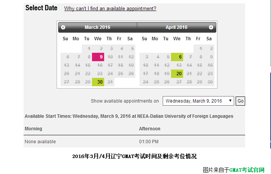Choose the 01:00 PM afternoon start time

tap(149, 142)
